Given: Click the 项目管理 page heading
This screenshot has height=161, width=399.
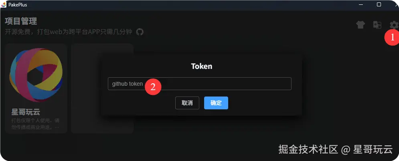Looking at the screenshot, I should point(21,21).
